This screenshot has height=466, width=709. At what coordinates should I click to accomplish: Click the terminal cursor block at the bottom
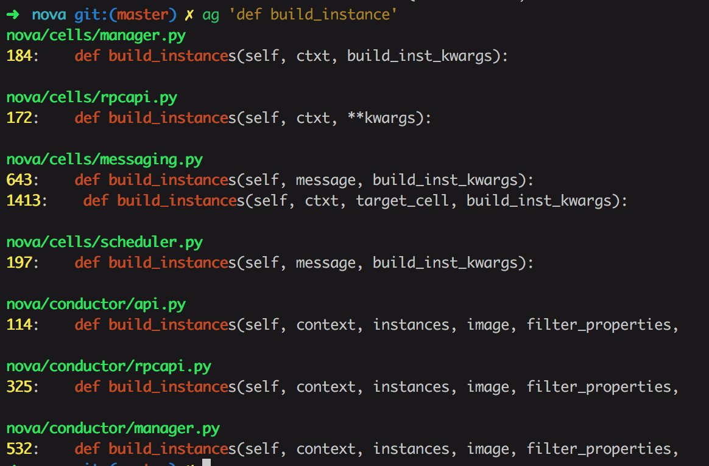click(206, 462)
